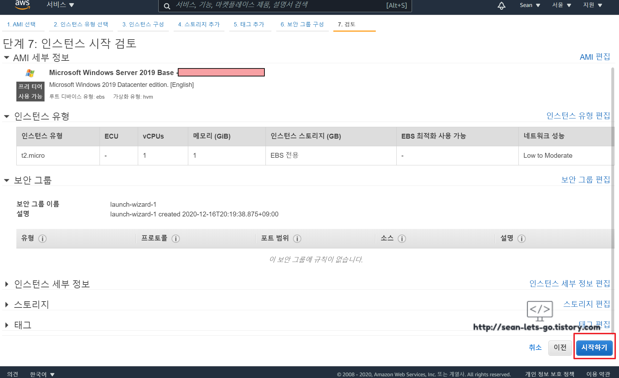The image size is (619, 378).
Task: Click the t2.micro table cell
Action: [x=58, y=156]
